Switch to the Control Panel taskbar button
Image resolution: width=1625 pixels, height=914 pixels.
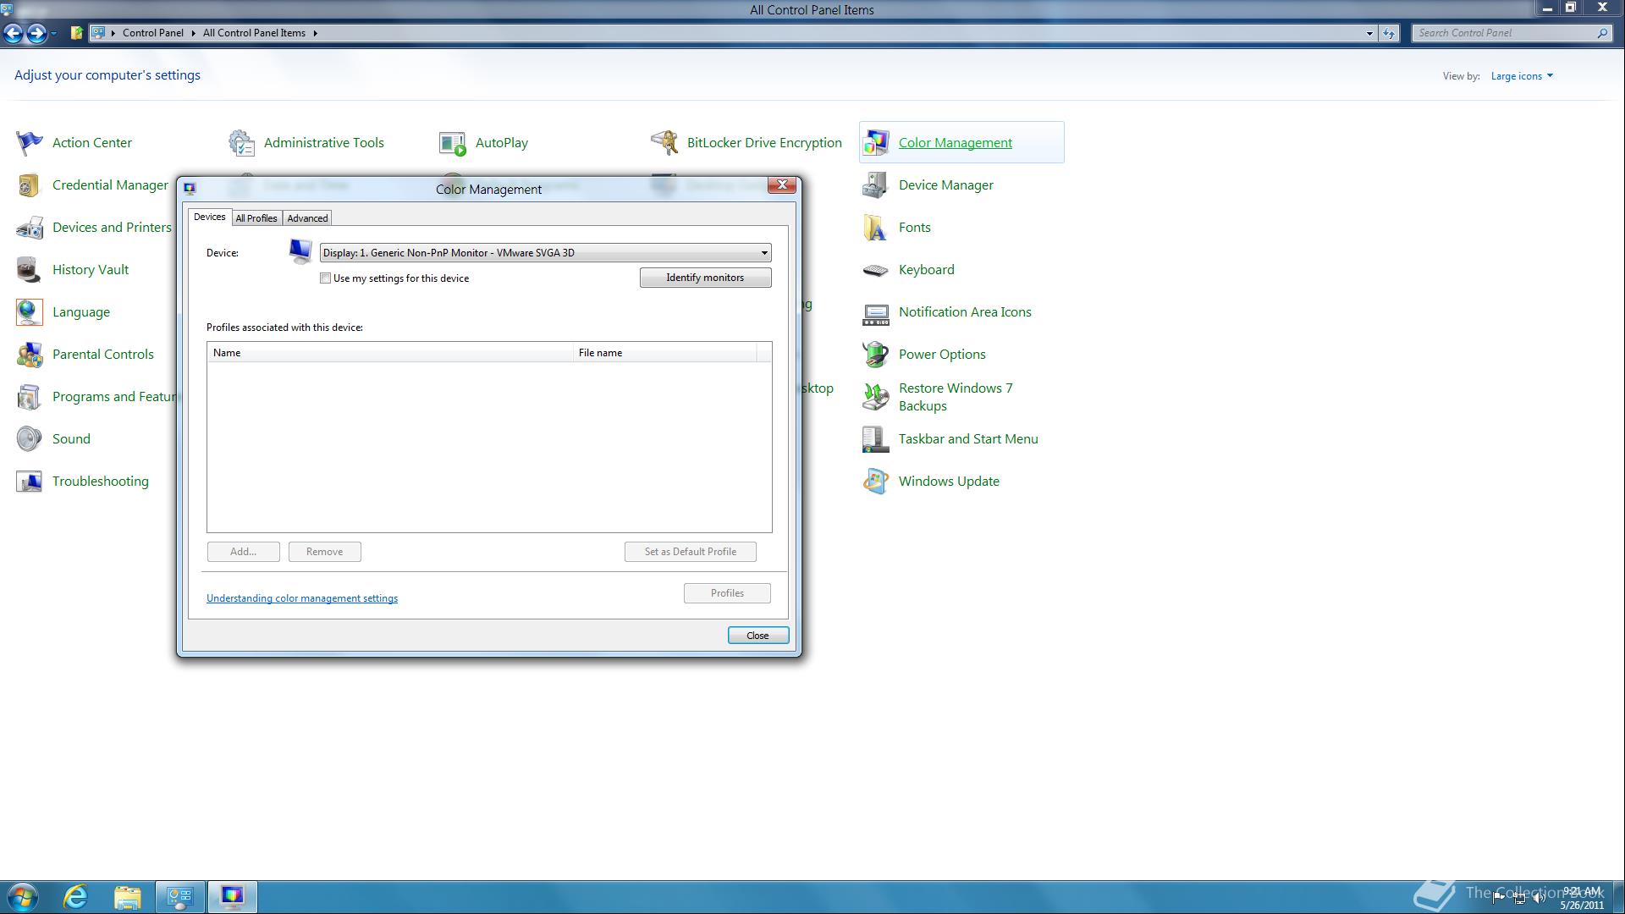tap(179, 897)
